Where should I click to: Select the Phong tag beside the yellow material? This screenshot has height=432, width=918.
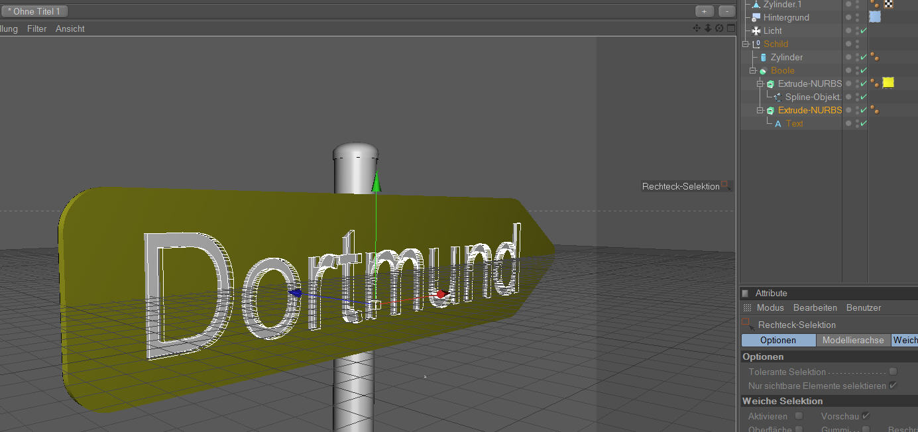[x=875, y=83]
